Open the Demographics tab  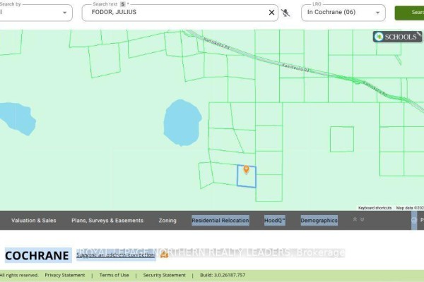tap(319, 221)
